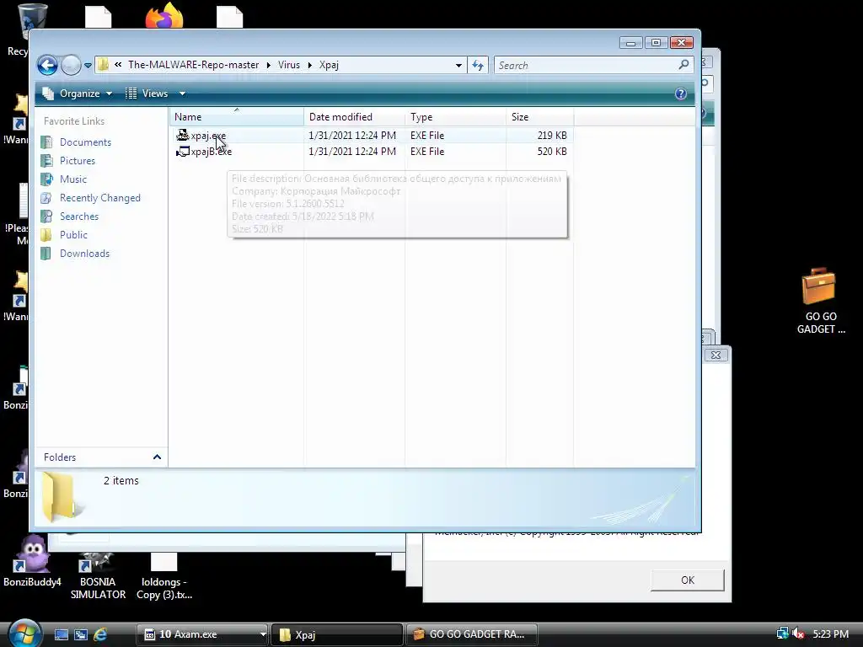Open the Firefox icon on the desktop
Image resolution: width=863 pixels, height=647 pixels.
(164, 15)
